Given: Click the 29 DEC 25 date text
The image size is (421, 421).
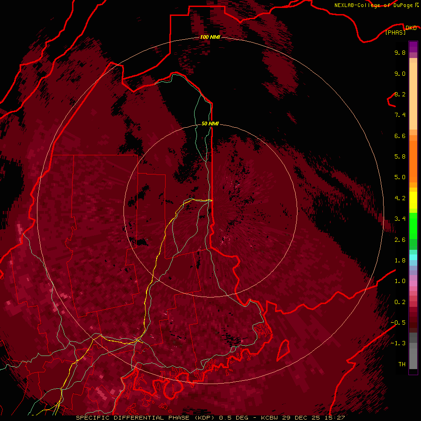Looking at the screenshot, I should (302, 418).
